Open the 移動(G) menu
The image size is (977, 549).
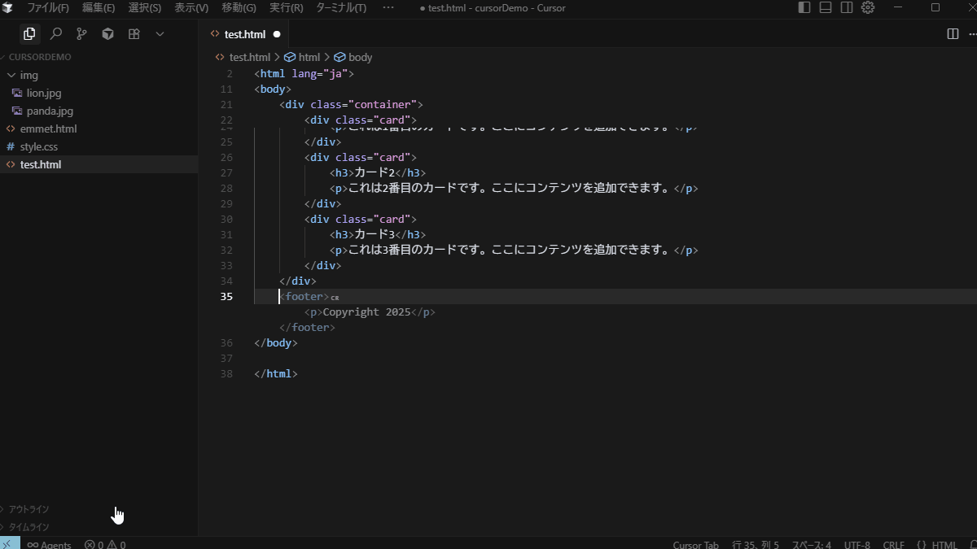pos(239,7)
